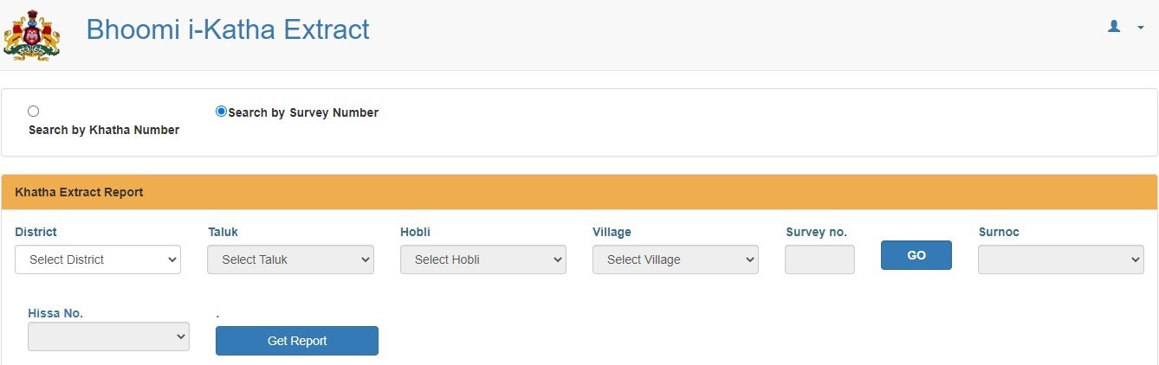Click the Karnataka state emblem logo
Image resolution: width=1159 pixels, height=365 pixels.
(x=32, y=34)
